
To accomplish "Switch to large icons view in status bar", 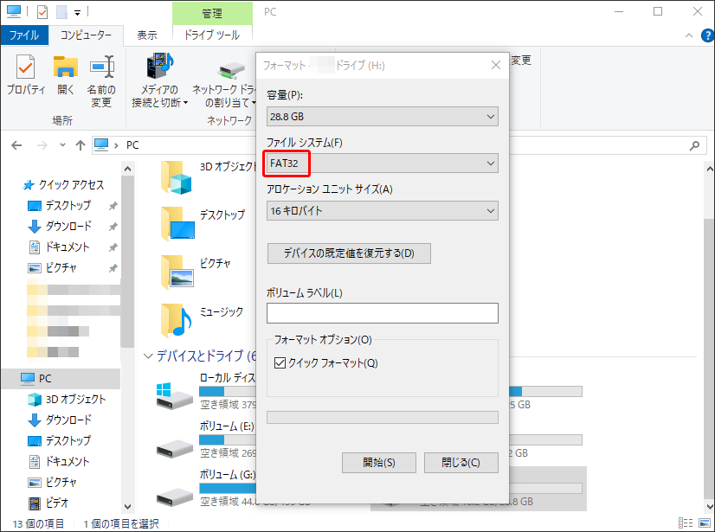I will (x=705, y=523).
